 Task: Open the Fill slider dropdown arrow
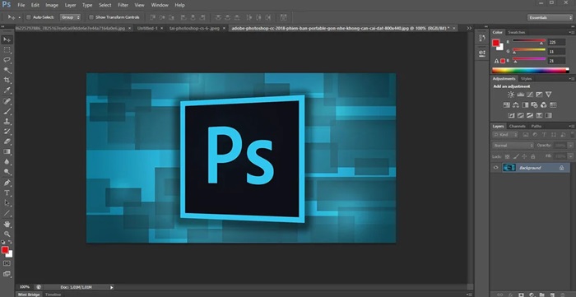(x=570, y=156)
